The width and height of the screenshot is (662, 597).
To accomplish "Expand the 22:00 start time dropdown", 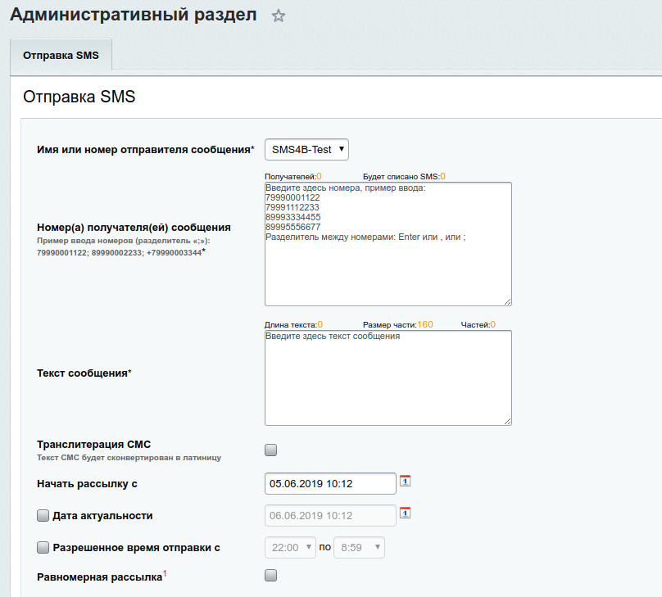I will pyautogui.click(x=290, y=547).
